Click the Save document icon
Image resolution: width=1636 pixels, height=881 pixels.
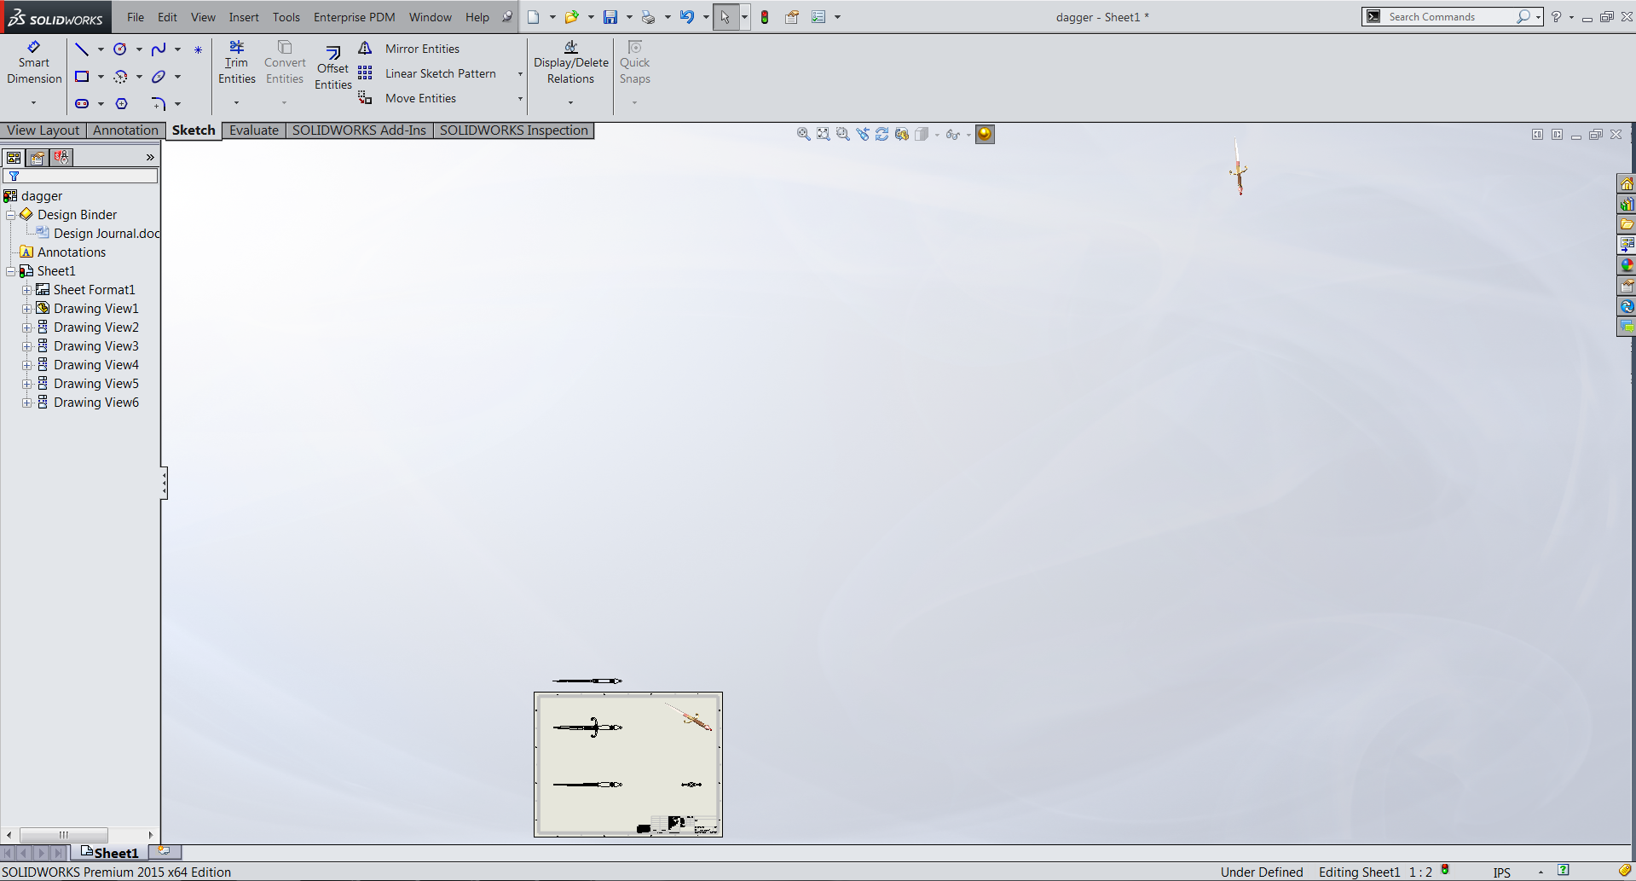610,17
